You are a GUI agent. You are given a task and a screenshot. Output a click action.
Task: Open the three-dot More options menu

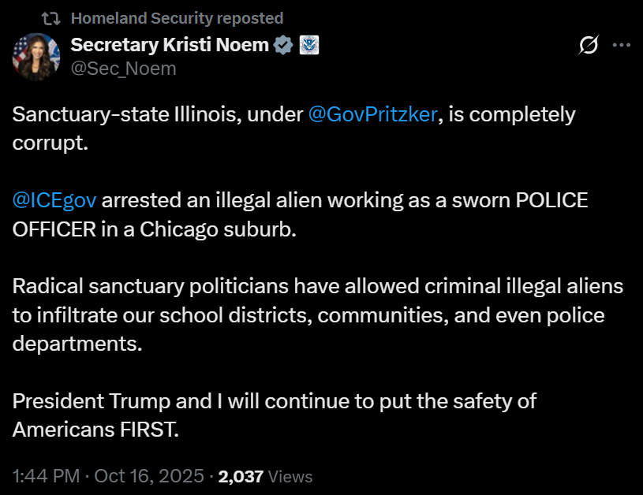[x=622, y=46]
